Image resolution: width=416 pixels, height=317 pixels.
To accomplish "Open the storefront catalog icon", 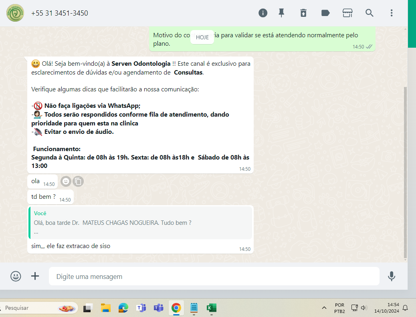I will coord(347,13).
